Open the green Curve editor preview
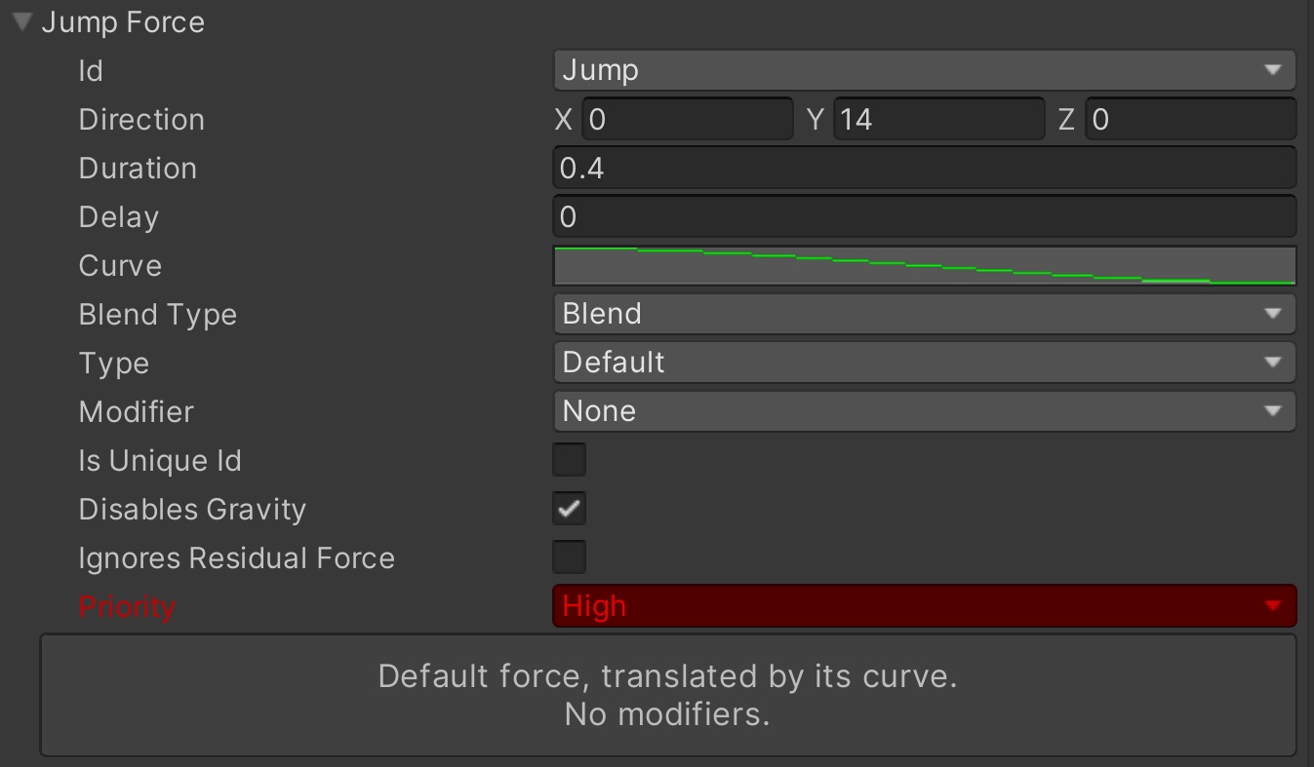Viewport: 1314px width, 767px height. point(923,265)
